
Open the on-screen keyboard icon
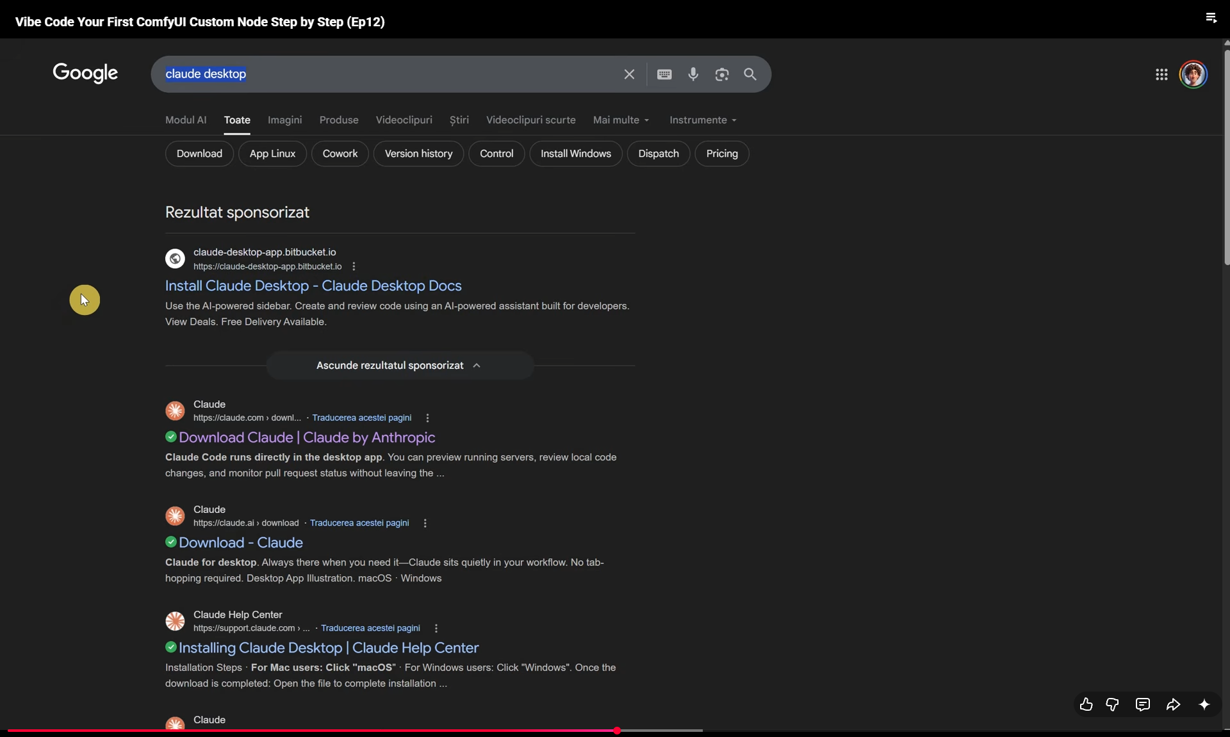[x=664, y=74]
